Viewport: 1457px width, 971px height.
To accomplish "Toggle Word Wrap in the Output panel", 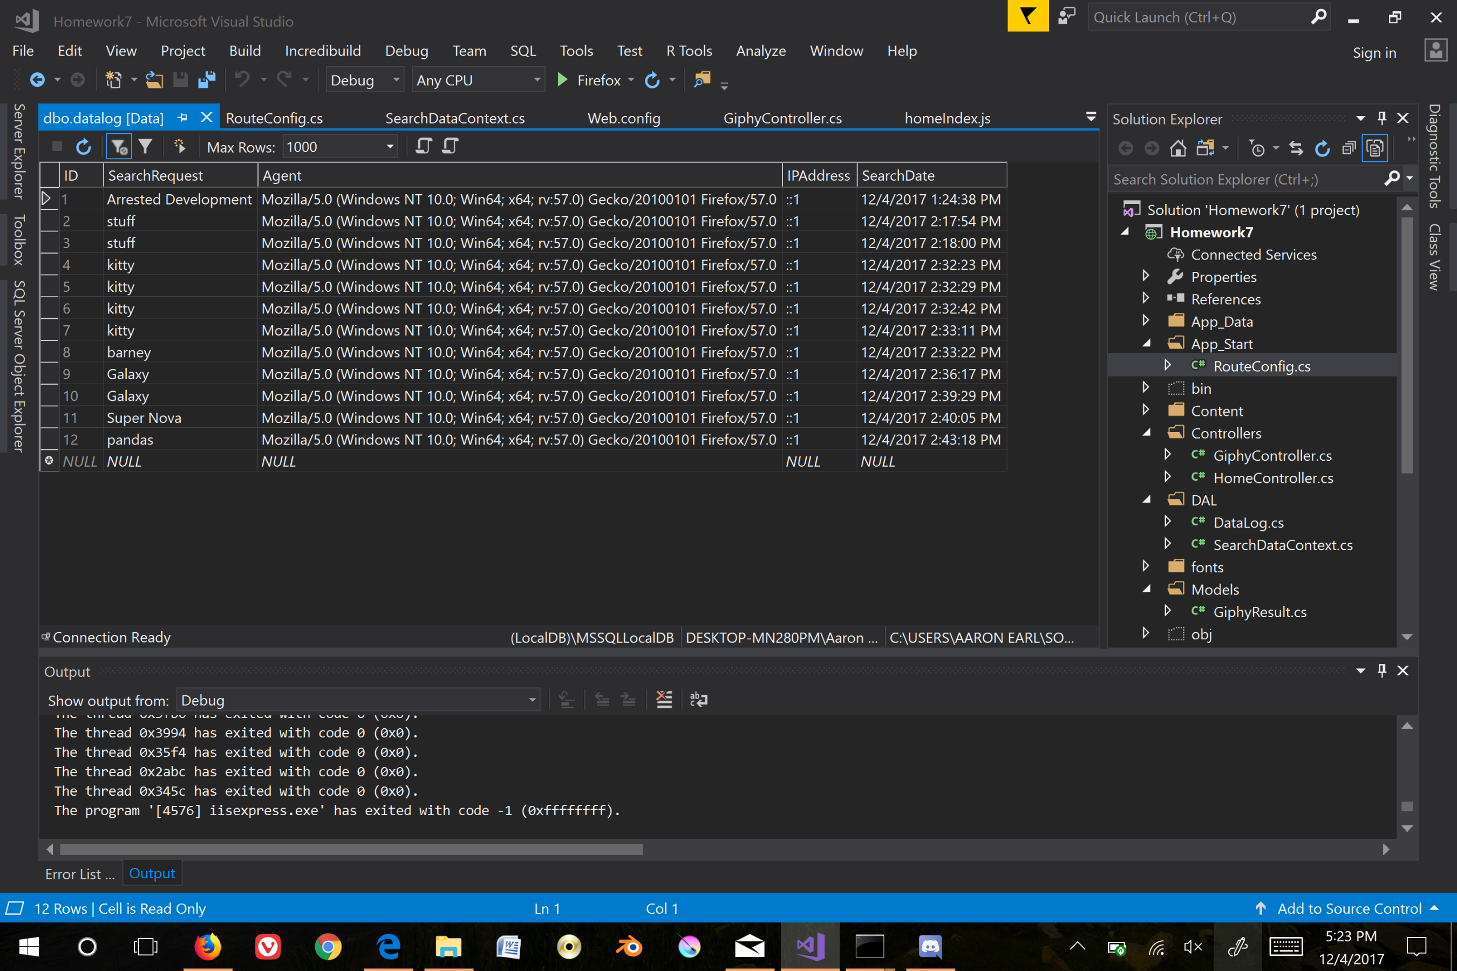I will coord(698,700).
